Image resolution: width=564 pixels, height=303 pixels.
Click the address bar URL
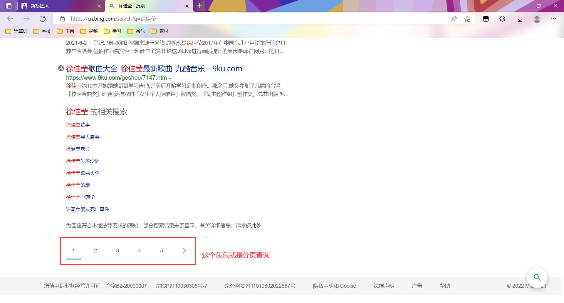pyautogui.click(x=113, y=19)
